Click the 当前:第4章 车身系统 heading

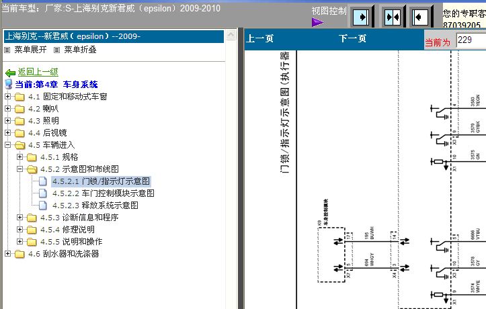(x=56, y=84)
